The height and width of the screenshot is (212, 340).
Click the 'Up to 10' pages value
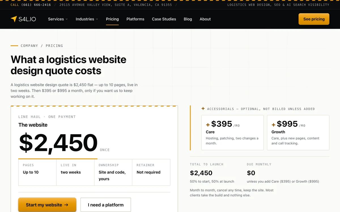31,172
